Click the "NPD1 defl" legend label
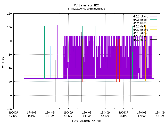This screenshot has height=123, width=165. point(139,40)
